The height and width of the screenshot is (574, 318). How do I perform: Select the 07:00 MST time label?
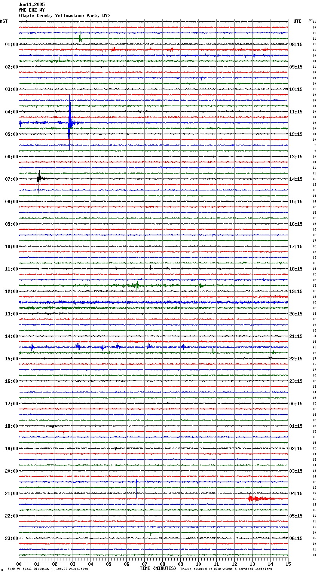12,179
